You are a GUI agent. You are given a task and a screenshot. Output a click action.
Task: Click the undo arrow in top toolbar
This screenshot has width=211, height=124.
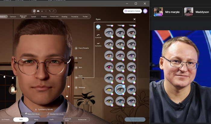(x=50, y=11)
